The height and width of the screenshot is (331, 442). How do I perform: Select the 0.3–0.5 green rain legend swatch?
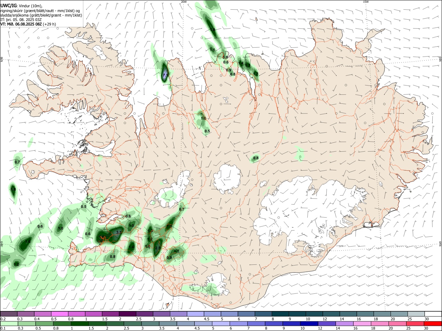(x=27, y=323)
